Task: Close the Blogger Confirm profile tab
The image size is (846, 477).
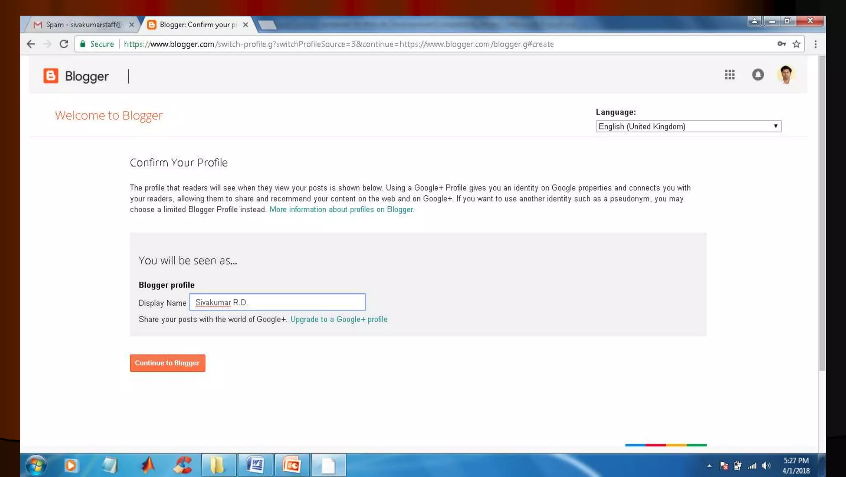Action: tap(245, 25)
